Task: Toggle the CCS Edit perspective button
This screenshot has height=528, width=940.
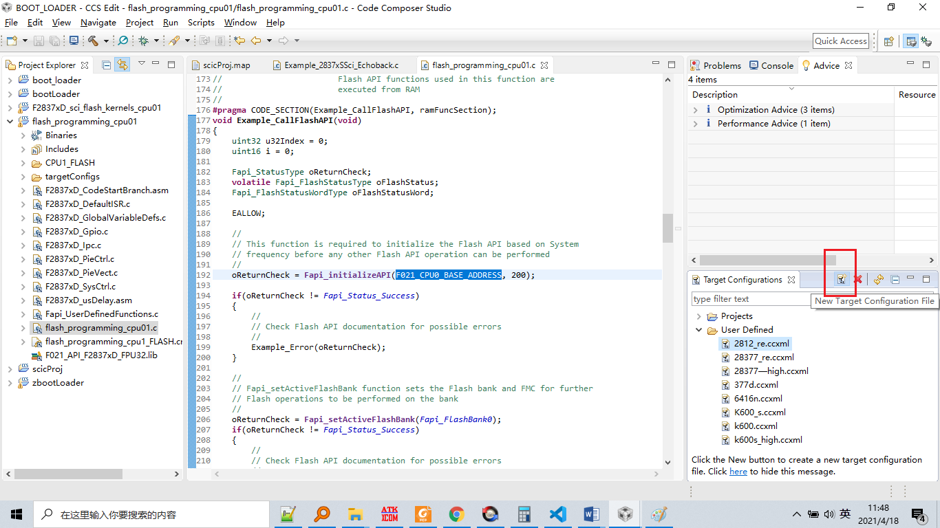Action: pyautogui.click(x=911, y=41)
